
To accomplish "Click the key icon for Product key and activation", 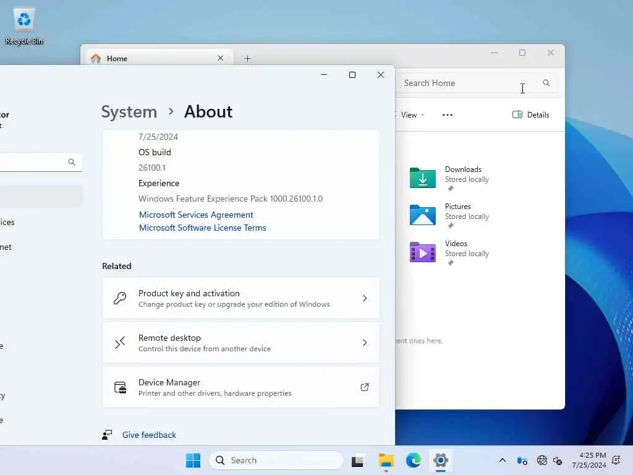I will [x=120, y=298].
